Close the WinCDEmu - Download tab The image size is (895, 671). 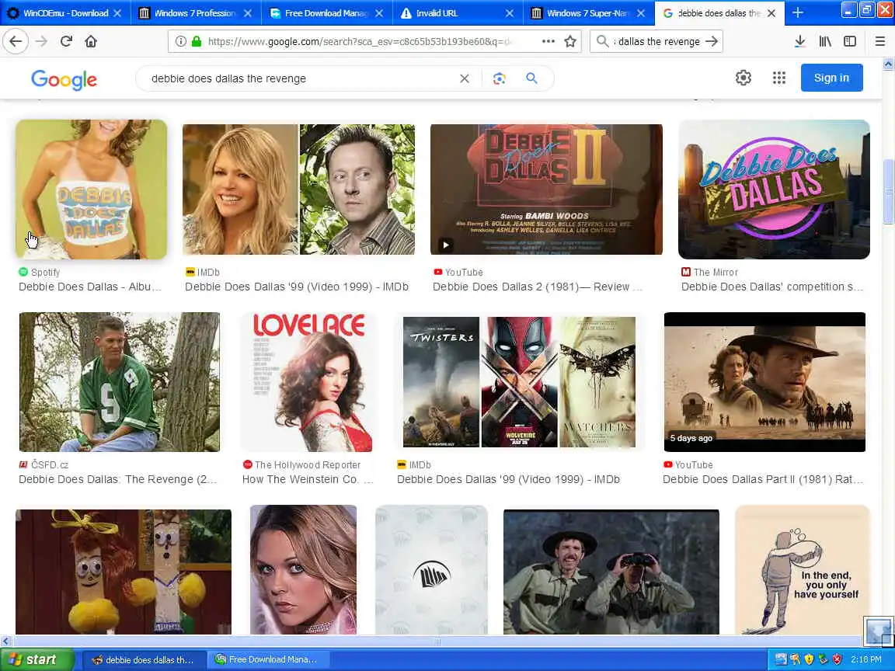click(x=117, y=12)
